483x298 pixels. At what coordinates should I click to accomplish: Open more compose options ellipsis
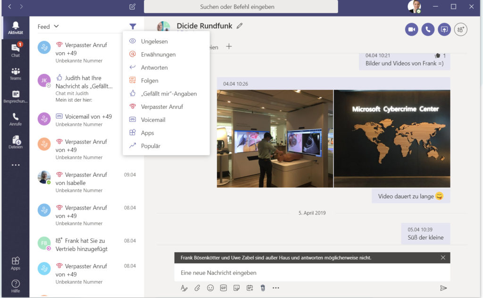pos(275,288)
